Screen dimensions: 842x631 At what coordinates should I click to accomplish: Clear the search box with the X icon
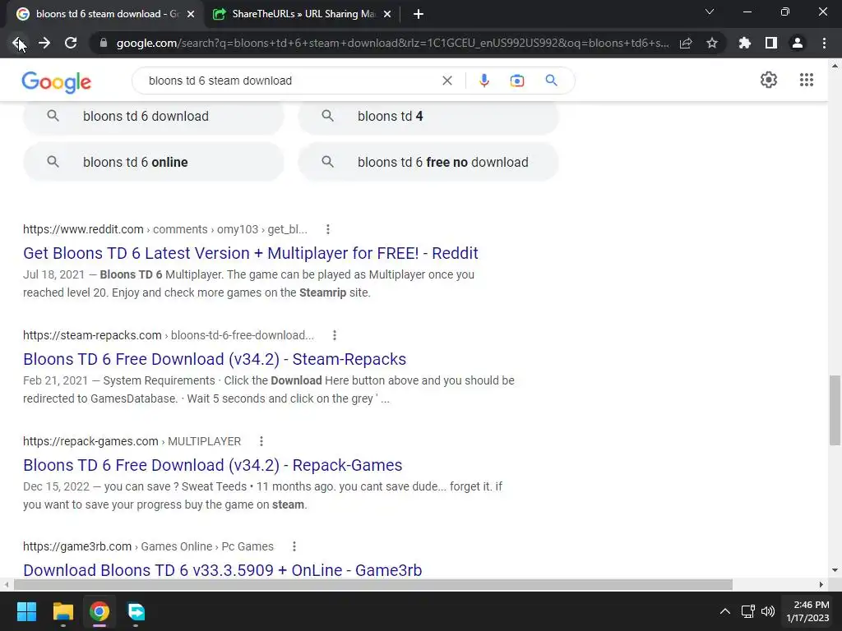click(446, 81)
